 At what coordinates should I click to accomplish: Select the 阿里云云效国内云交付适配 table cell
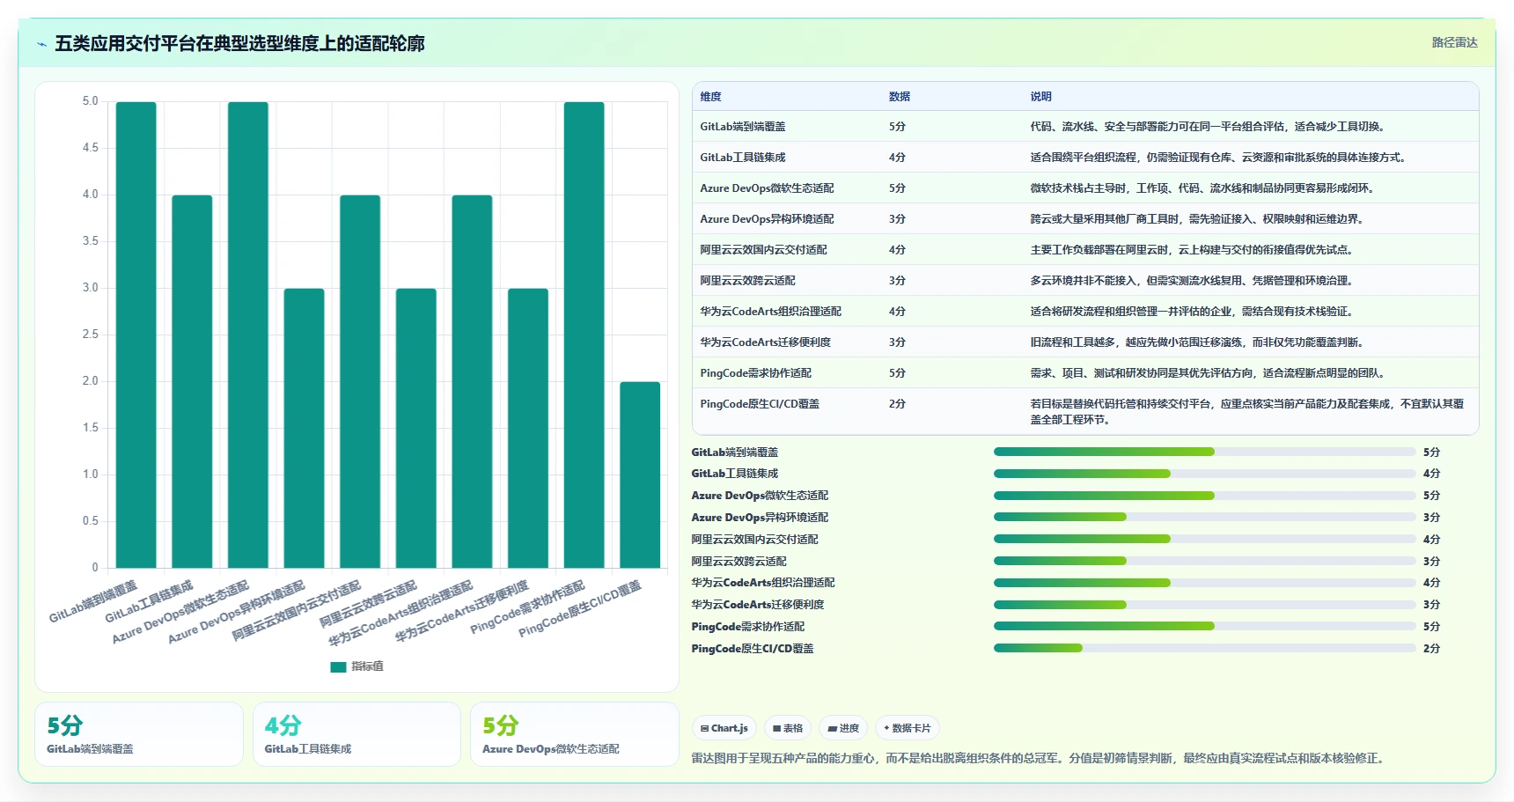(x=763, y=250)
